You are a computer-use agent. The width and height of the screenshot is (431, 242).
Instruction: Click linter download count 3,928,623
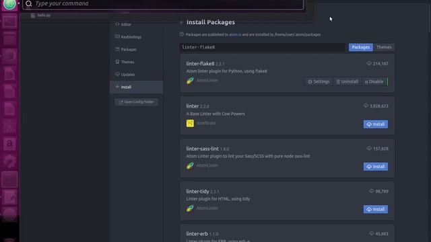pos(376,106)
